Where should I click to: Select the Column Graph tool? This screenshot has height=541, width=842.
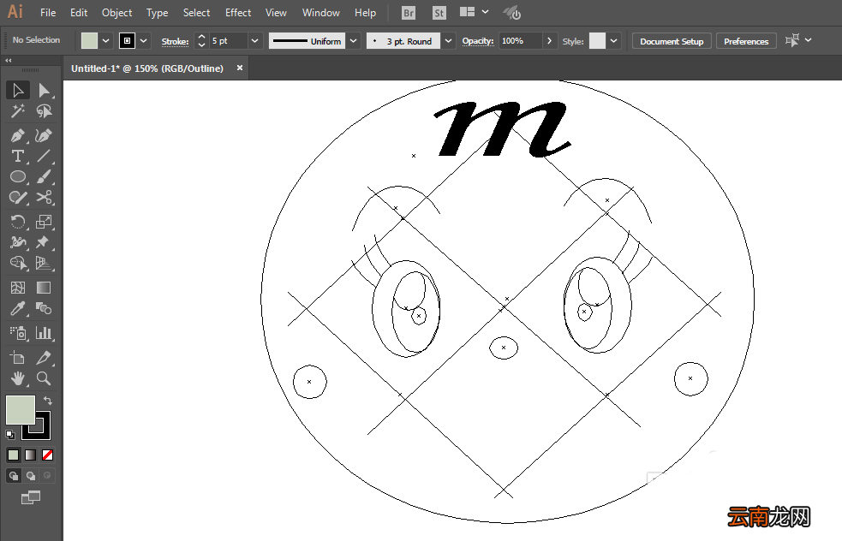(x=44, y=333)
